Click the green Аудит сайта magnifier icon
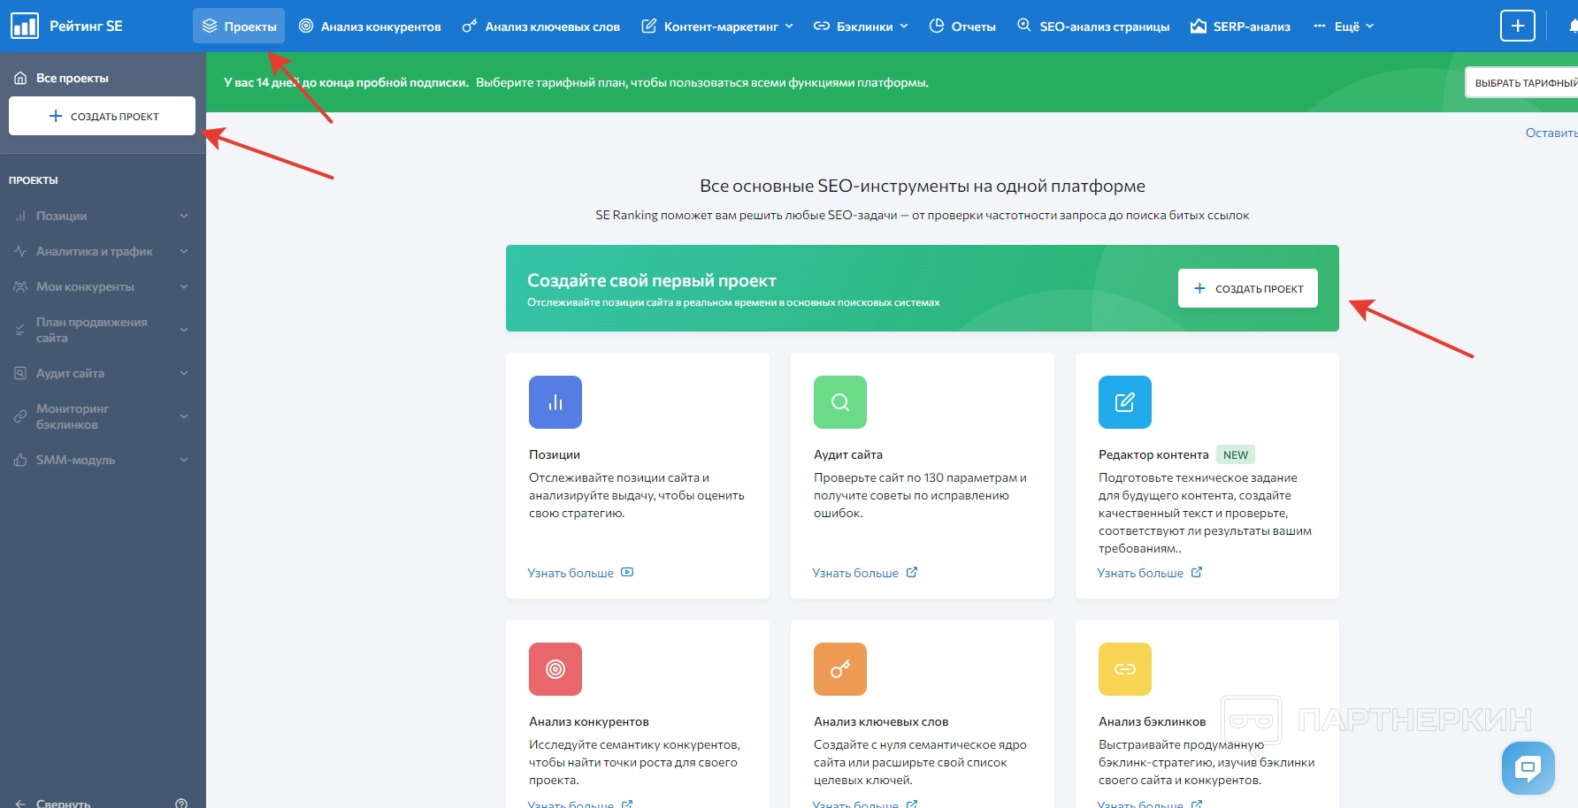 point(840,402)
